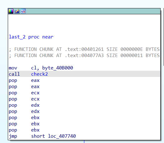
Task: Click the edit node comment pencil icon
Action: 17,11
